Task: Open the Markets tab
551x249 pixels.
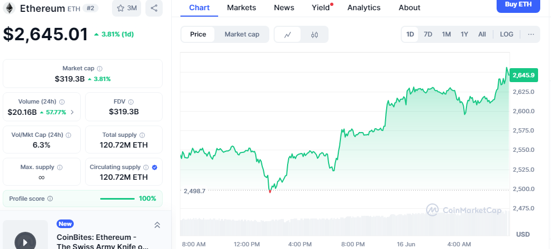Action: pyautogui.click(x=241, y=8)
